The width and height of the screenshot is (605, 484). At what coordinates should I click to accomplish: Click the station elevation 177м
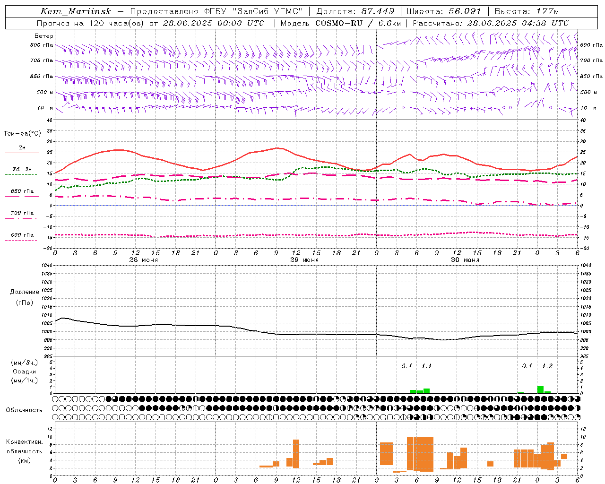point(547,11)
